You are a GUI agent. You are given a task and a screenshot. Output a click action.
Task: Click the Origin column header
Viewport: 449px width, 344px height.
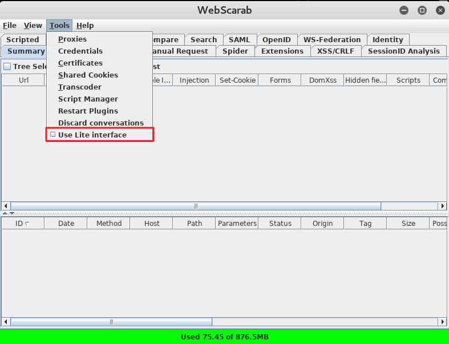323,224
